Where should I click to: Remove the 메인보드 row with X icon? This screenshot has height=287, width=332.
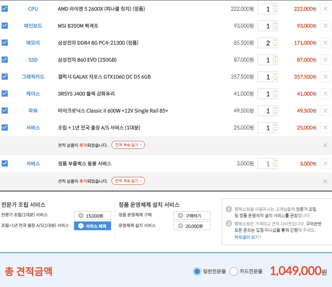pyautogui.click(x=325, y=26)
